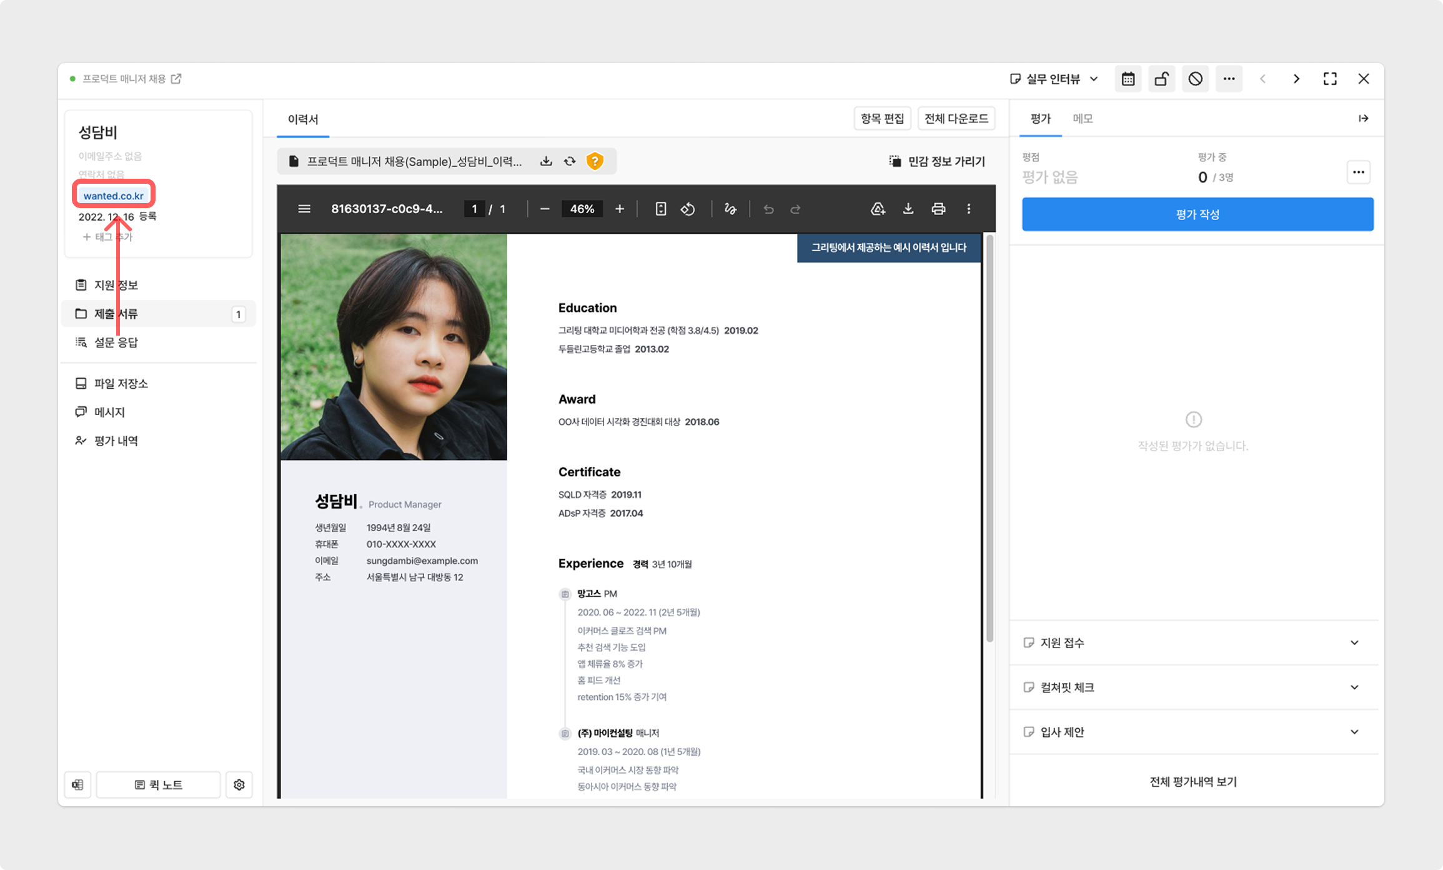The height and width of the screenshot is (870, 1443).
Task: Open 설문 응답 in the sidebar
Action: [159, 342]
